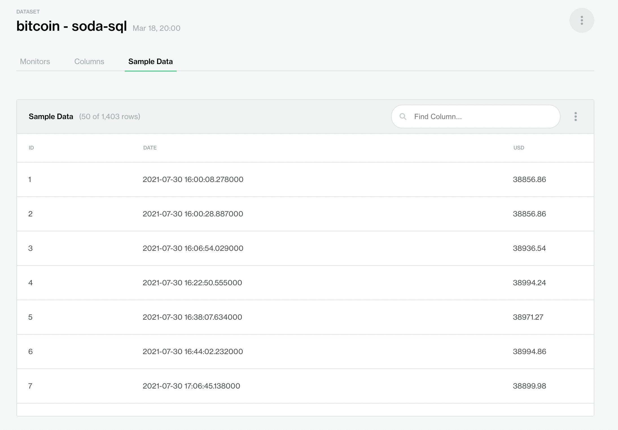Click the Mar 18, 20:00 timestamp

pos(157,28)
